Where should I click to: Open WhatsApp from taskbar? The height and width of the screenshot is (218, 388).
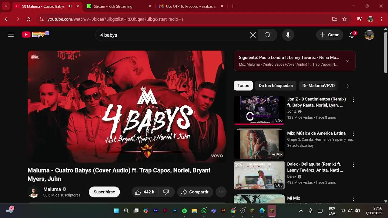coord(204,211)
